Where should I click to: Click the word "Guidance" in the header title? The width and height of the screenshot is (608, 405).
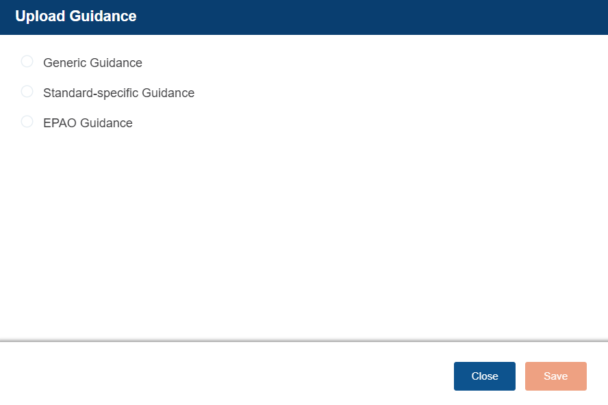(x=103, y=16)
